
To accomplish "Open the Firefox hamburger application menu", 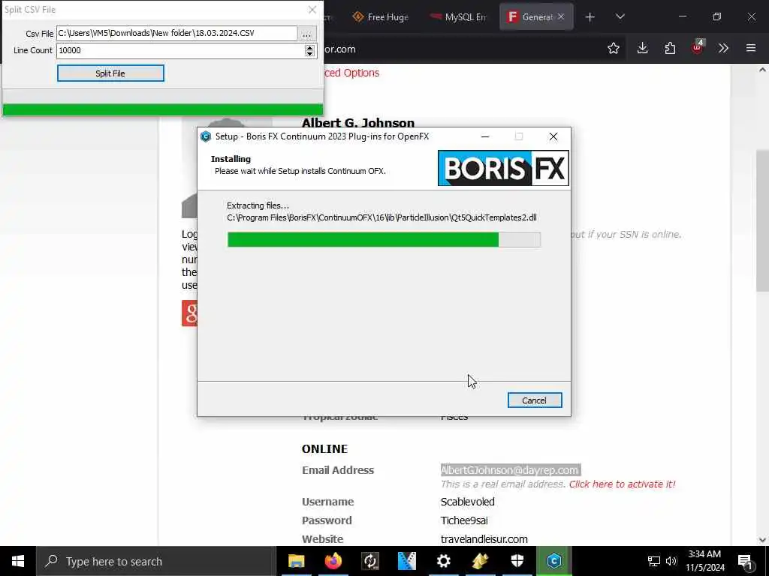I will pyautogui.click(x=751, y=48).
